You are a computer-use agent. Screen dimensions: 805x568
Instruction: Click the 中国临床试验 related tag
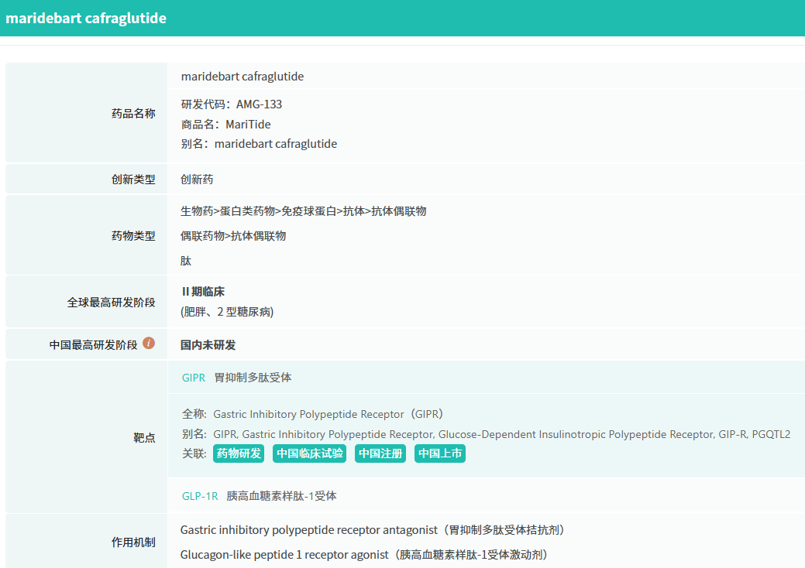point(310,453)
